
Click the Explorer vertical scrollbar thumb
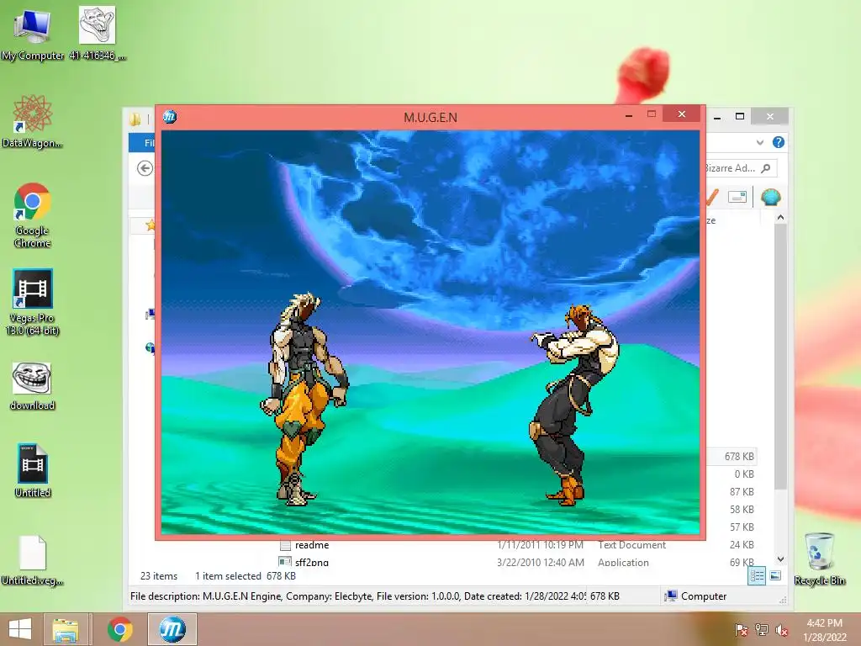pyautogui.click(x=780, y=356)
